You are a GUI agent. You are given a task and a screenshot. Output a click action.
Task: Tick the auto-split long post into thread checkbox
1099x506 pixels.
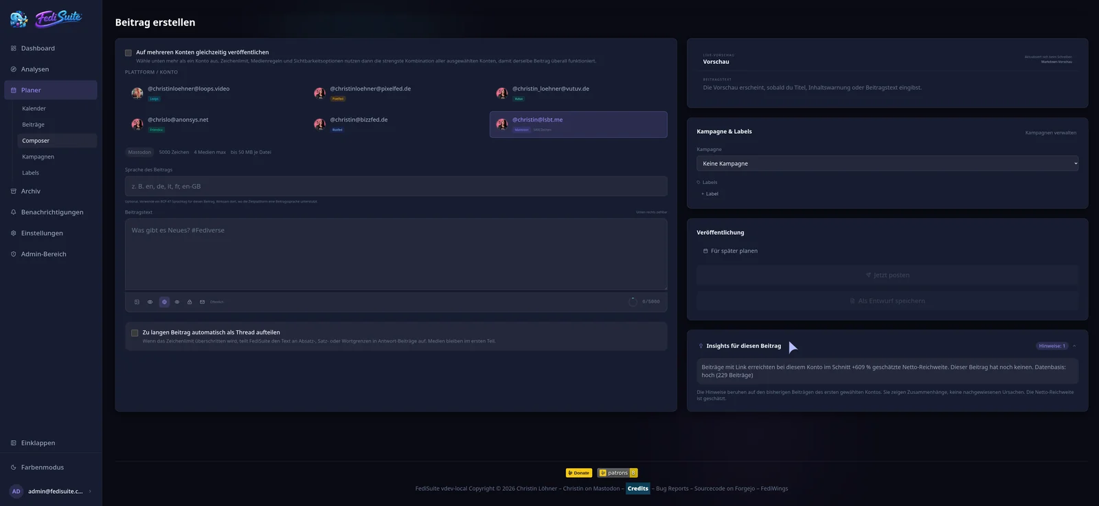point(135,333)
